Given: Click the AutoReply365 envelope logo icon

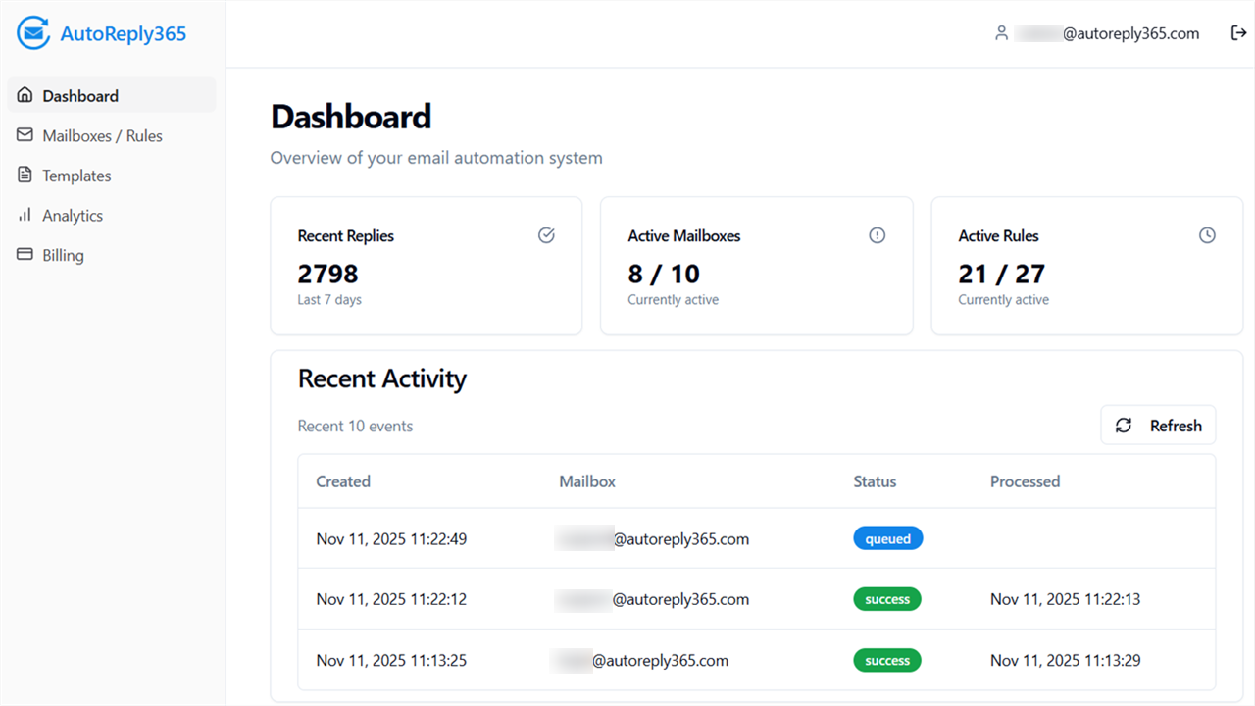Looking at the screenshot, I should (x=33, y=33).
